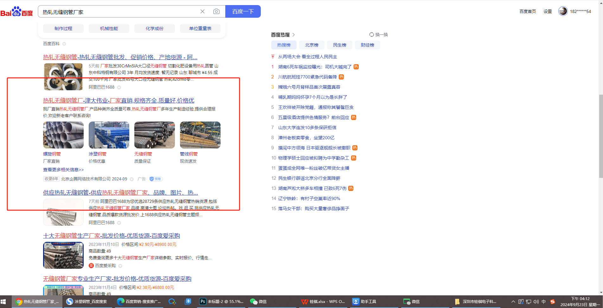Click the 化学成份 tag button
Image resolution: width=603 pixels, height=308 pixels.
[x=154, y=28]
